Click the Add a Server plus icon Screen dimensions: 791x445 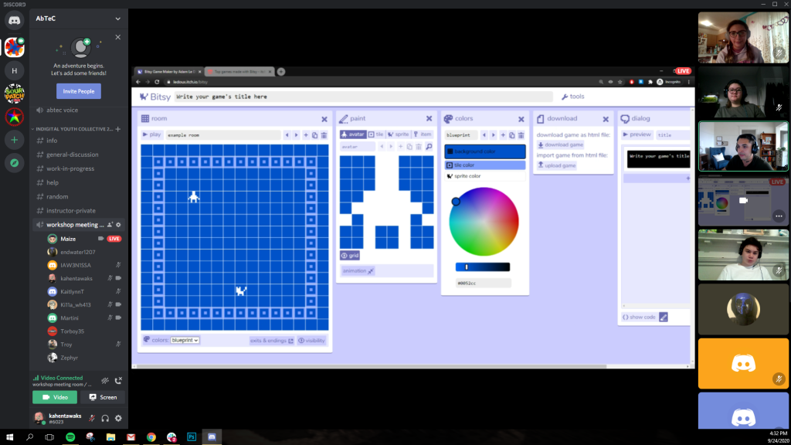14,140
